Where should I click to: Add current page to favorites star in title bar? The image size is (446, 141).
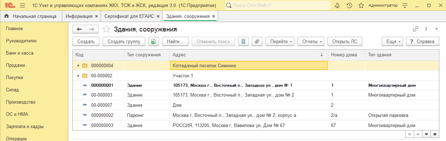tap(361, 6)
